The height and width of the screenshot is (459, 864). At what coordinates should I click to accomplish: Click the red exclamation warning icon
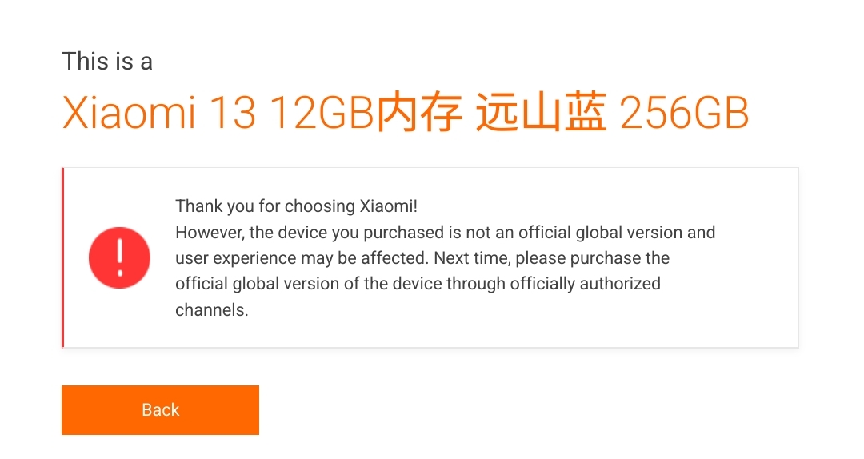(119, 257)
